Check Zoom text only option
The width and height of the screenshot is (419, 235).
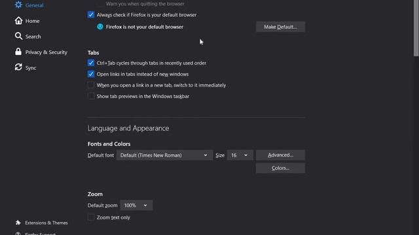pos(91,217)
